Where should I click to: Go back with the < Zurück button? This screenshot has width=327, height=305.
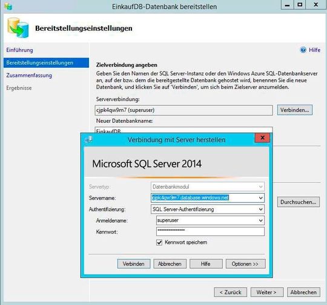(230, 292)
